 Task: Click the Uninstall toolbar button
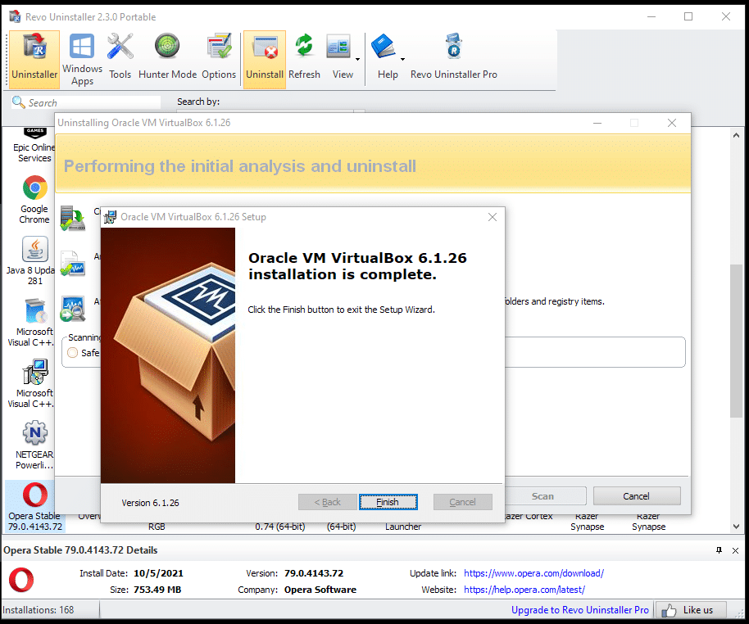click(x=265, y=59)
